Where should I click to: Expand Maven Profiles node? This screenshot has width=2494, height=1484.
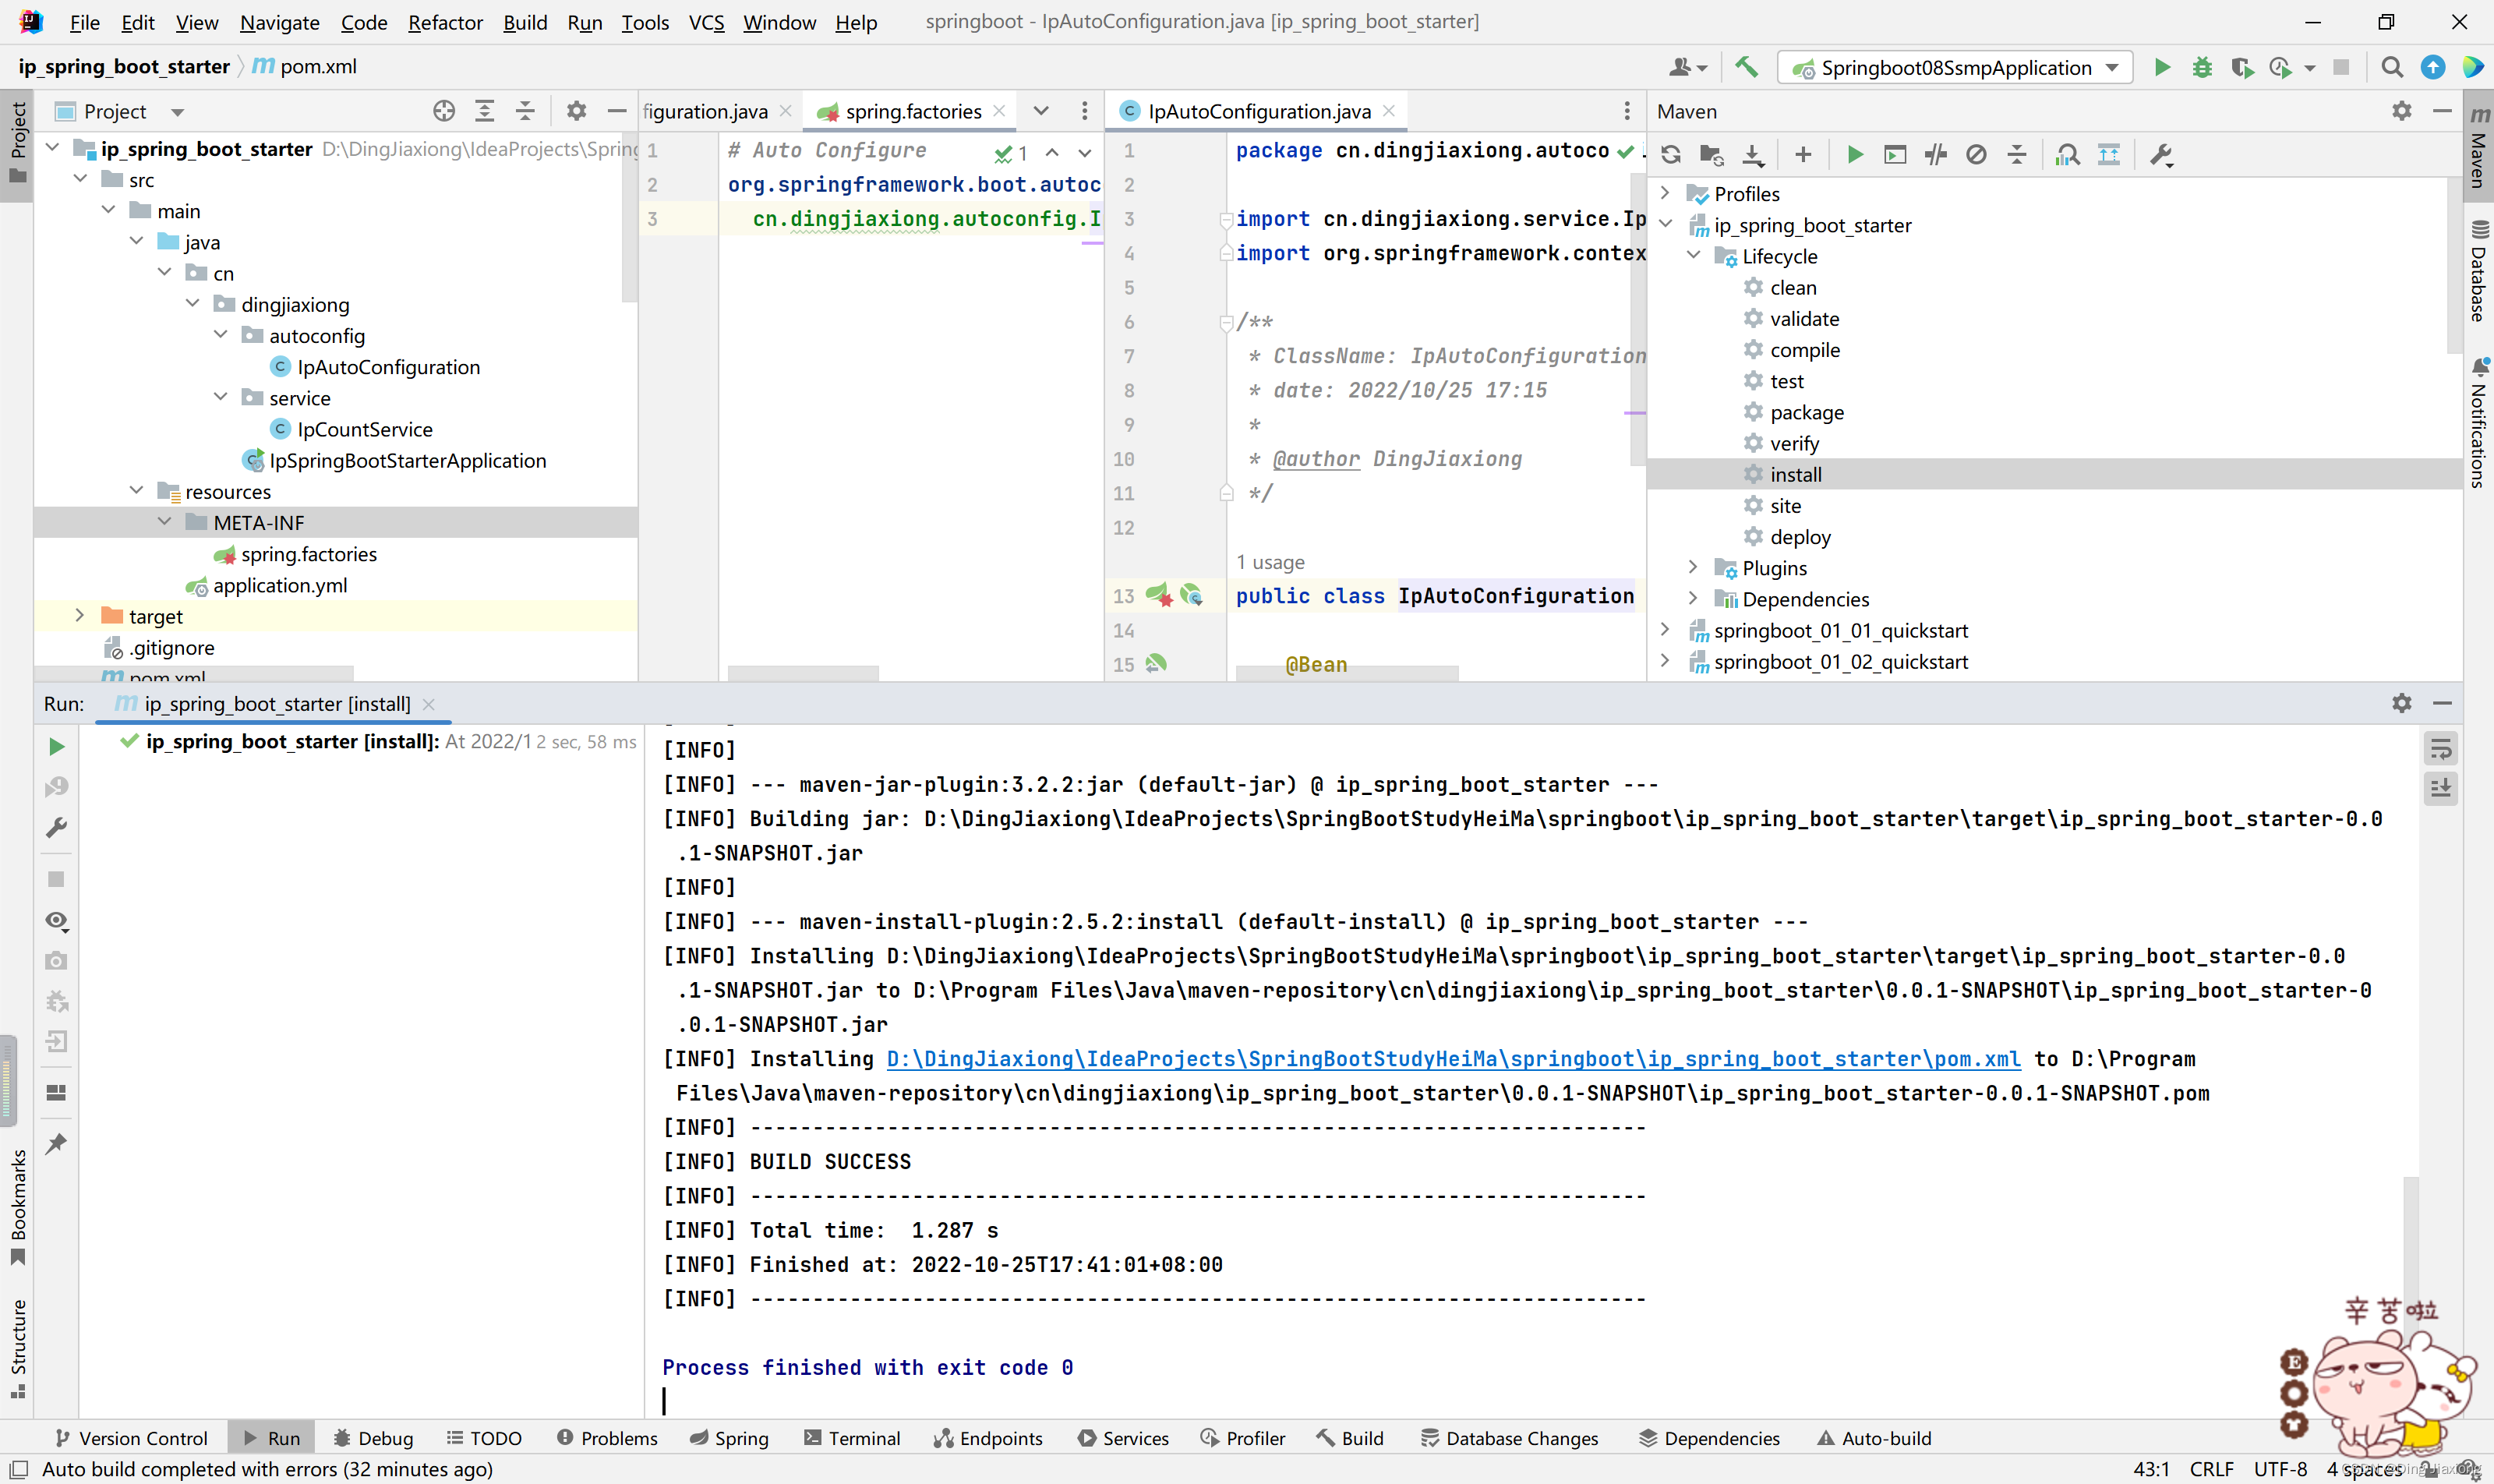coord(1665,193)
